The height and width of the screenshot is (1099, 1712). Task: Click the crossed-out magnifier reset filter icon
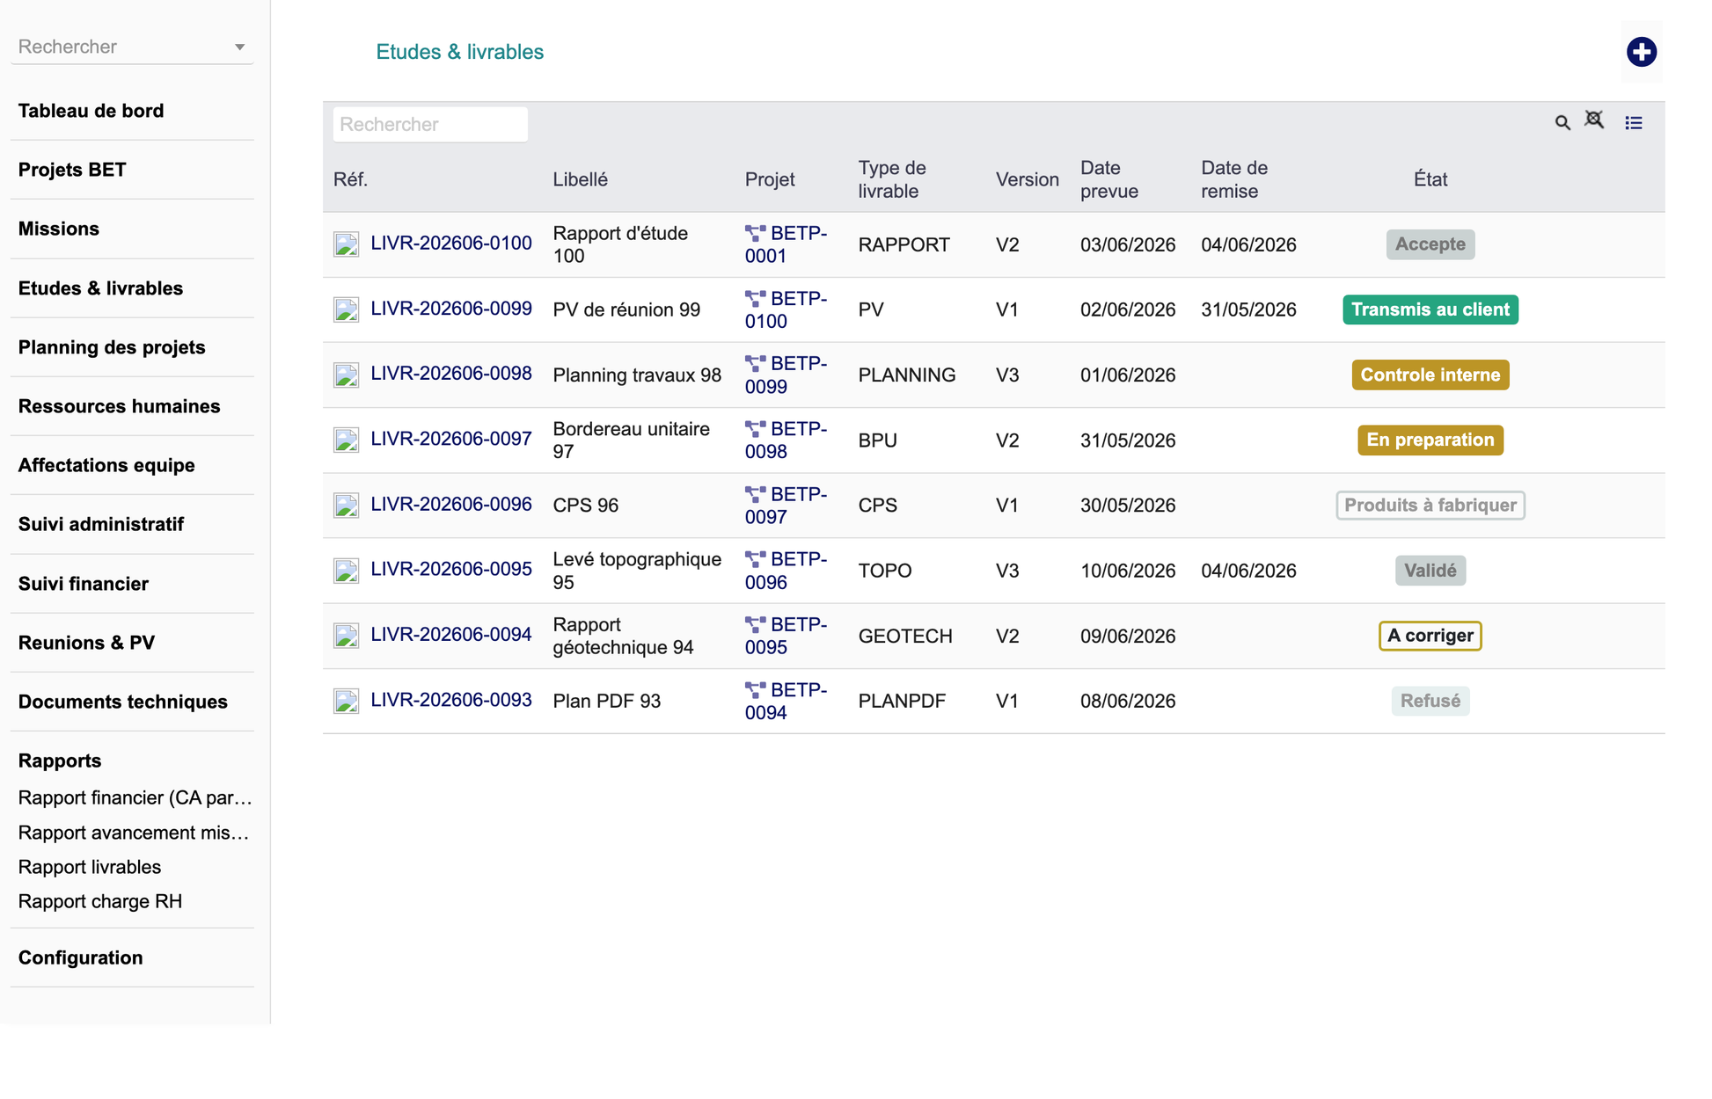pyautogui.click(x=1594, y=120)
